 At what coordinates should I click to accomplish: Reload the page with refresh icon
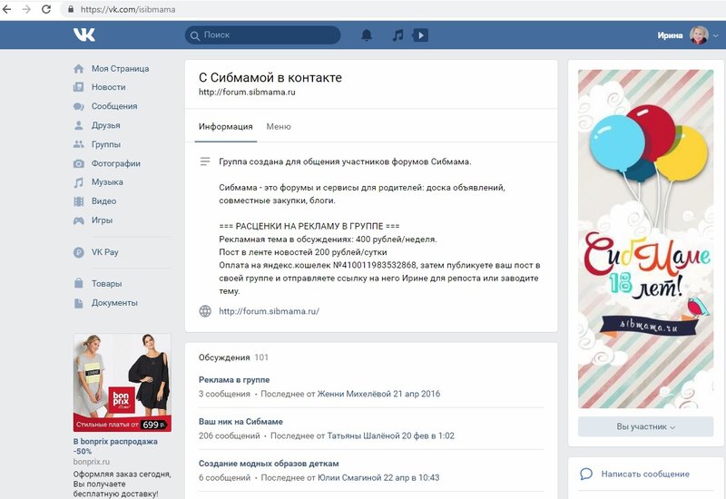[46, 9]
